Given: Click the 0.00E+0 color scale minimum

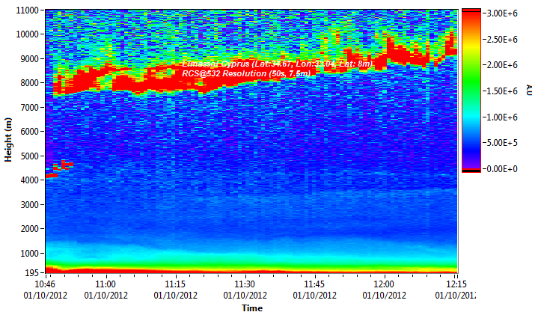Looking at the screenshot, I should [497, 169].
